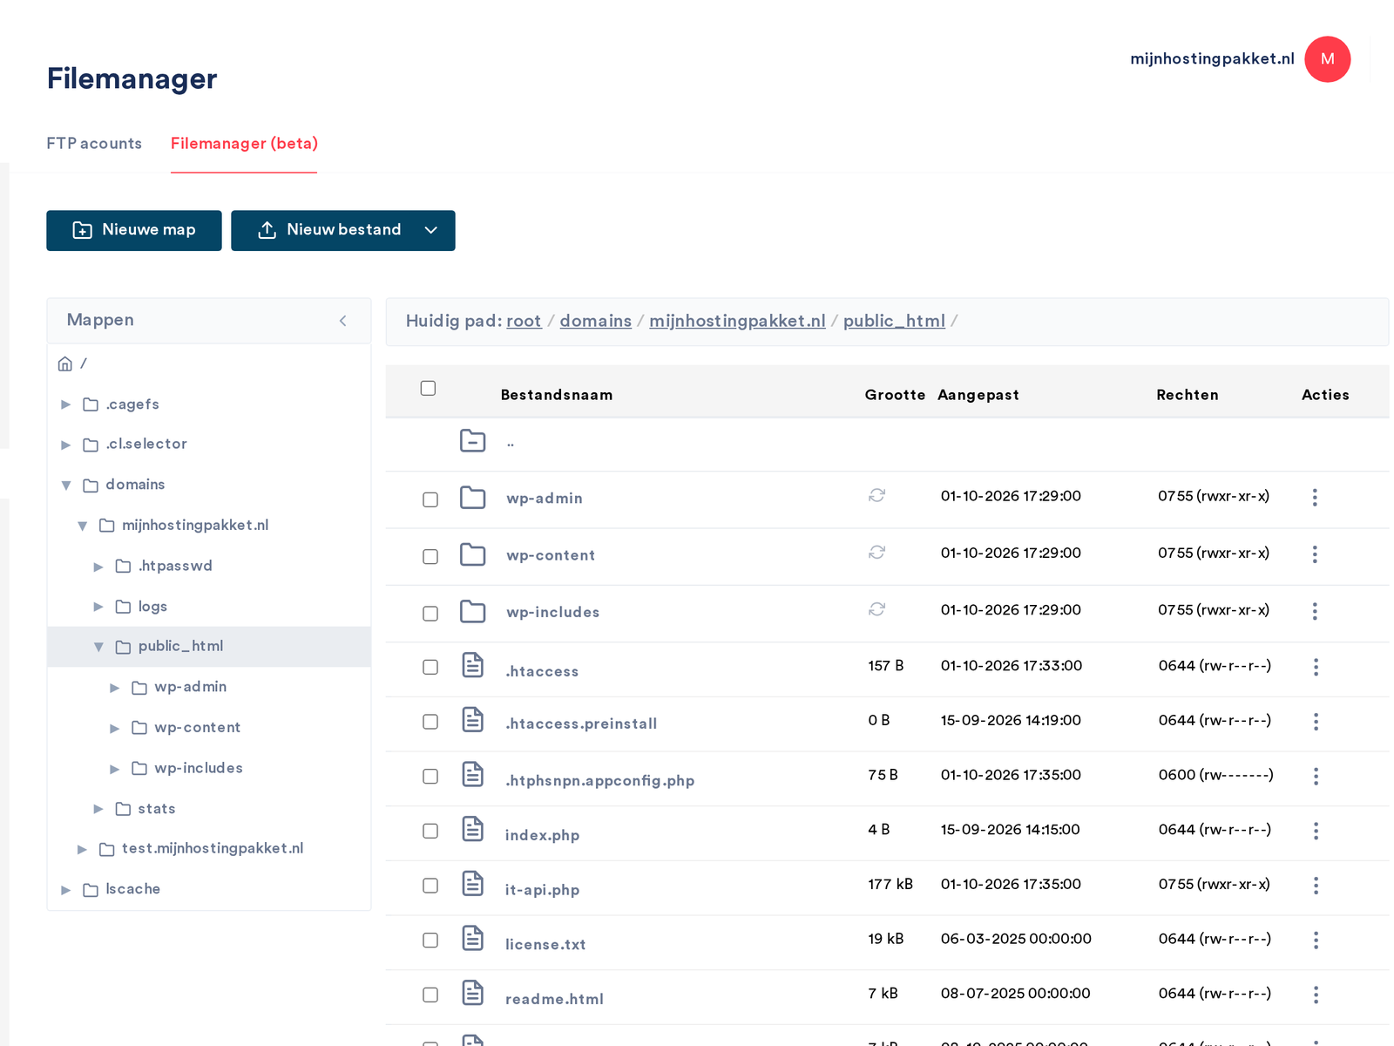Open the readme.html file name
Viewport: 1394px width, 1046px height.
coord(554,999)
